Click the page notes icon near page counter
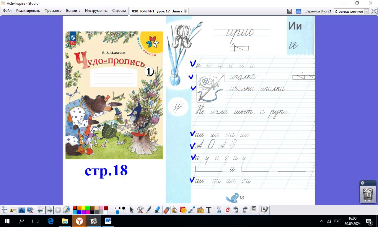Screen dimensions: 378x227 click(290, 11)
